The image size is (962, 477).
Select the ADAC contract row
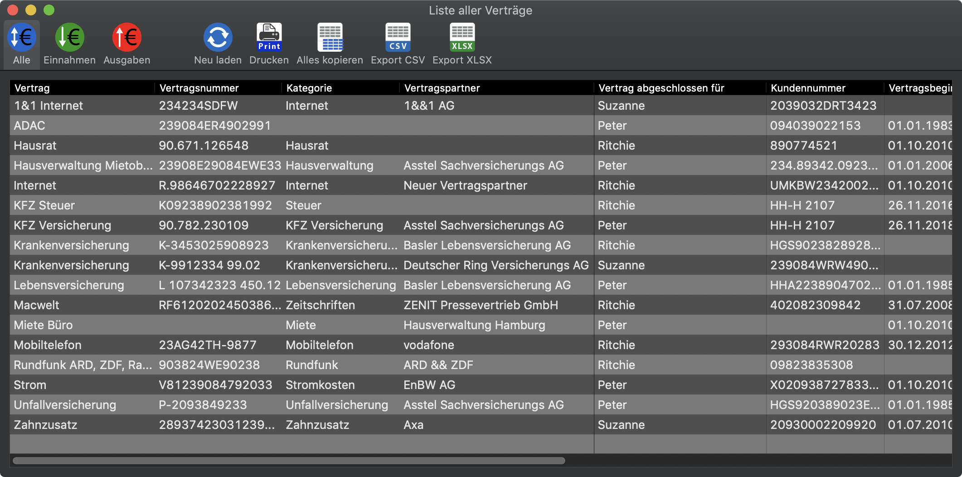(x=481, y=126)
